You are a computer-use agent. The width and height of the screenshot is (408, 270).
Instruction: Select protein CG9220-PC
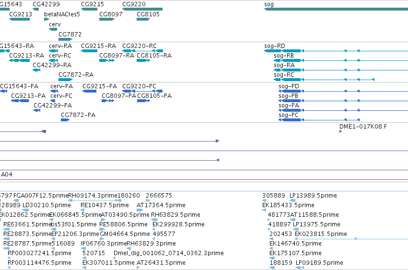point(142,91)
